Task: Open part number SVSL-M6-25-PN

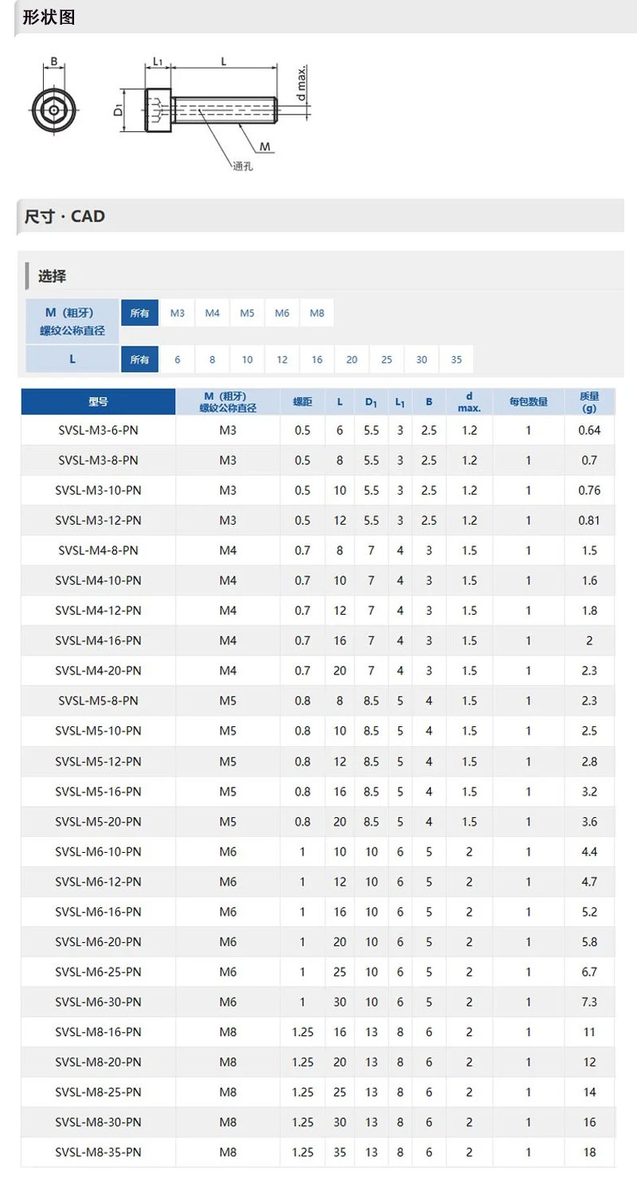Action: (x=98, y=972)
